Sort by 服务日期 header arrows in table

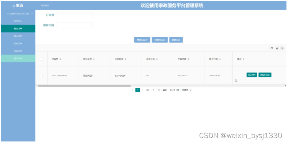tap(220, 59)
